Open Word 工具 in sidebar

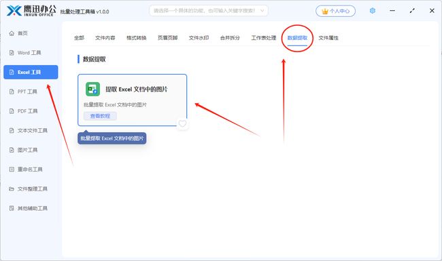coord(29,52)
